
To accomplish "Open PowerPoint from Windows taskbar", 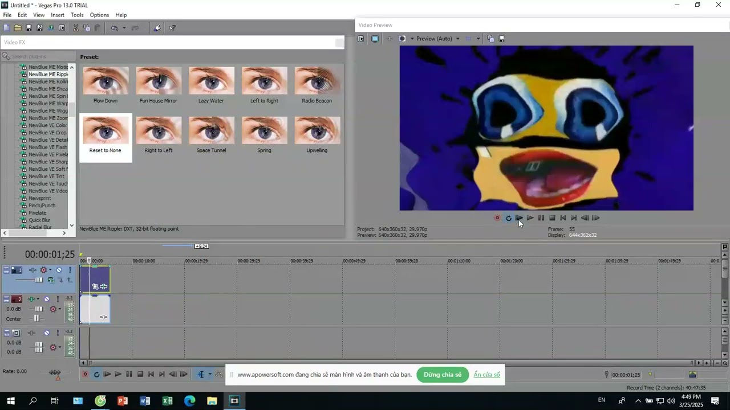I will 123,401.
